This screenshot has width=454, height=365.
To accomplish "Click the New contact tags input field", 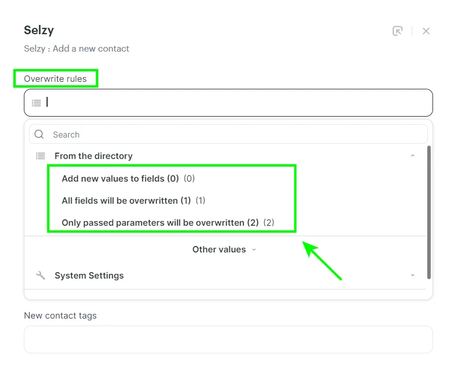I will 228,339.
